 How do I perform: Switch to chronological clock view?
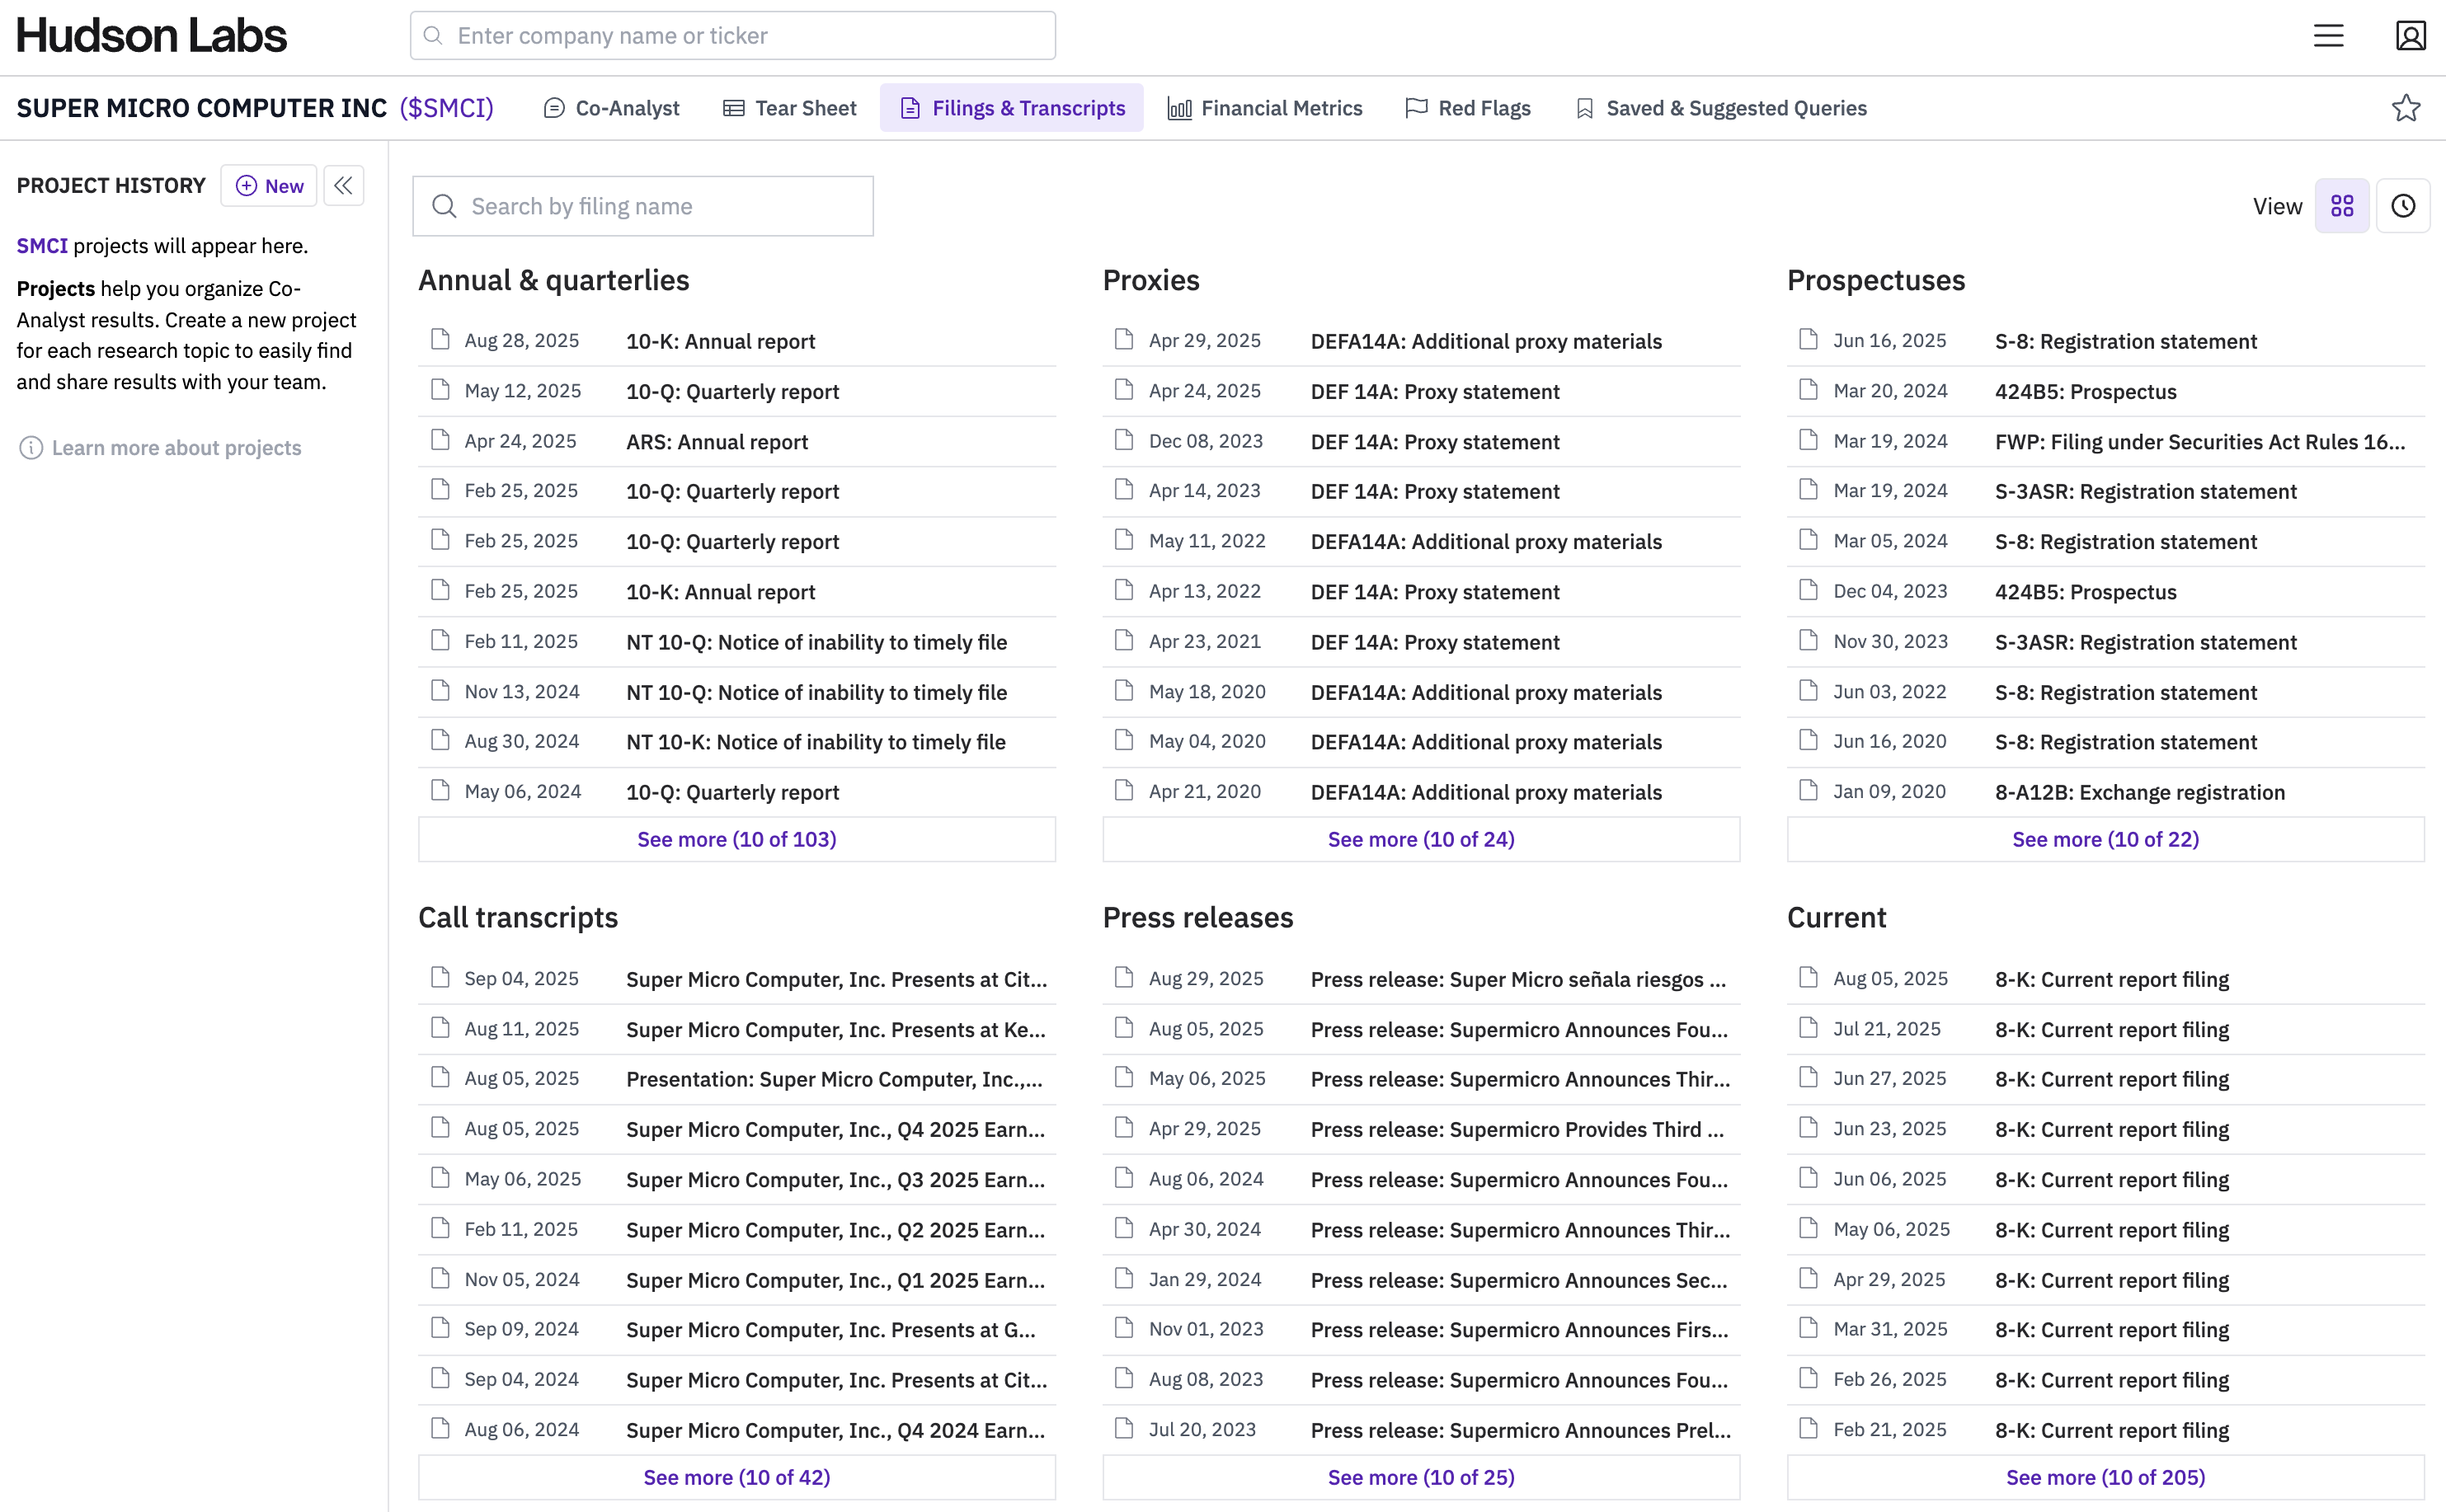[x=2402, y=206]
